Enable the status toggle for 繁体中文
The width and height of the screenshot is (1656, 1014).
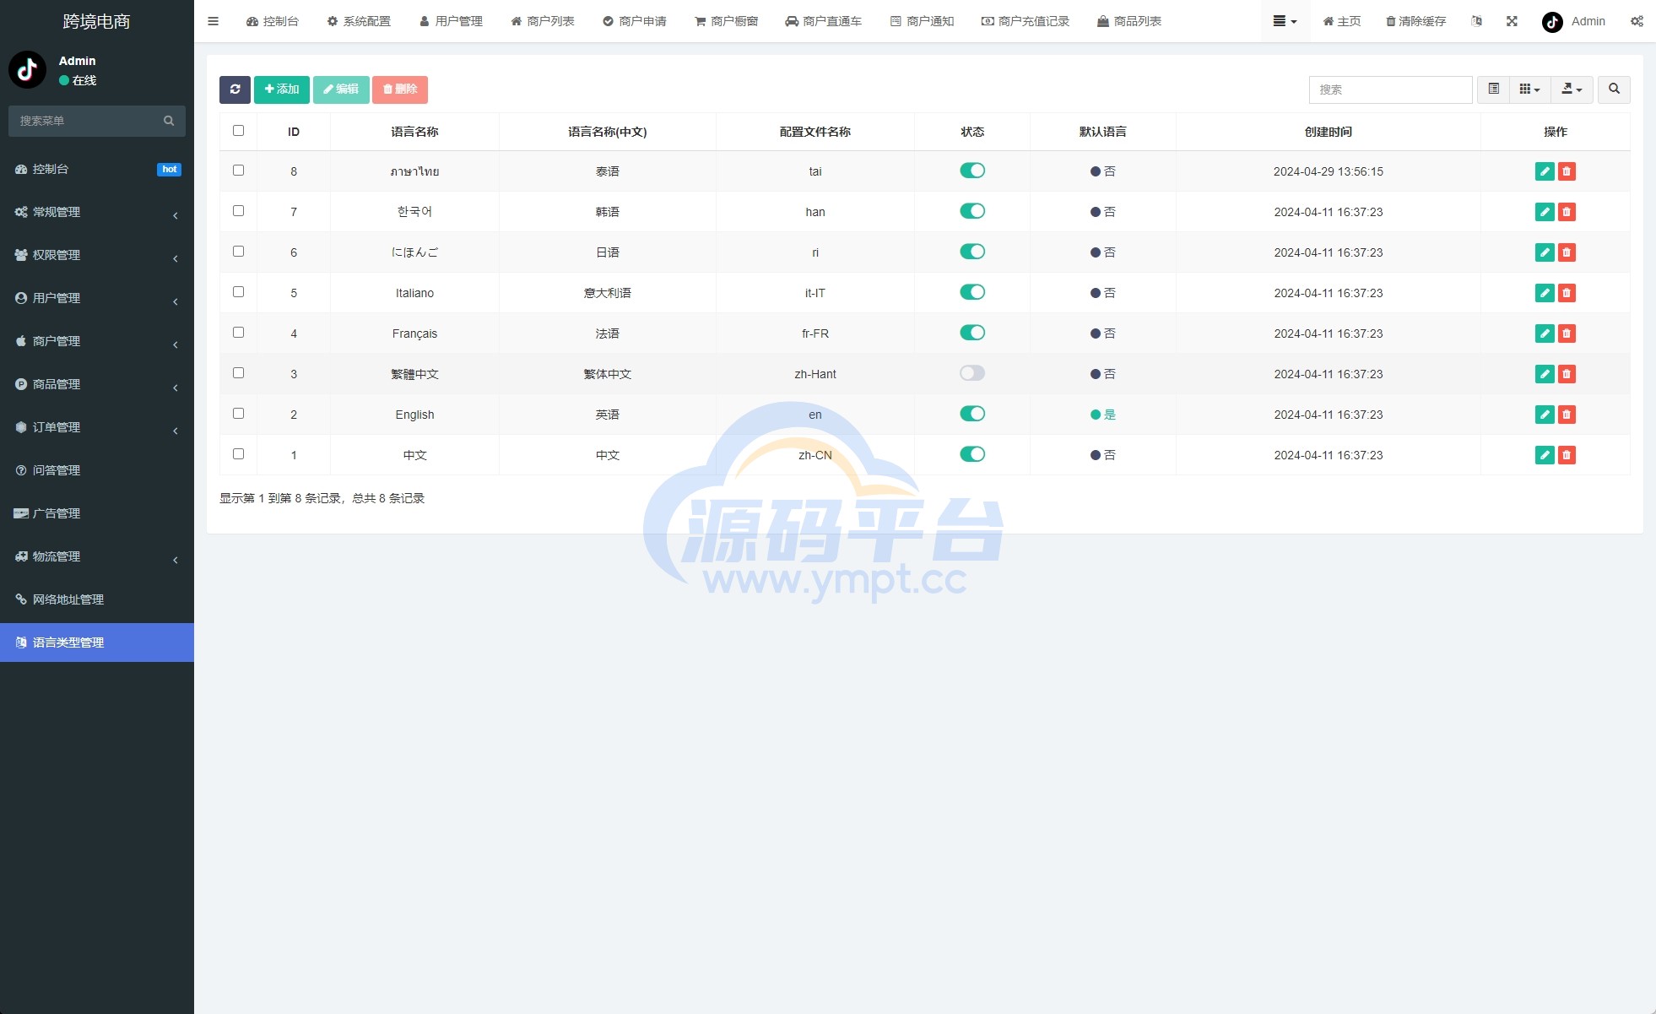972,373
